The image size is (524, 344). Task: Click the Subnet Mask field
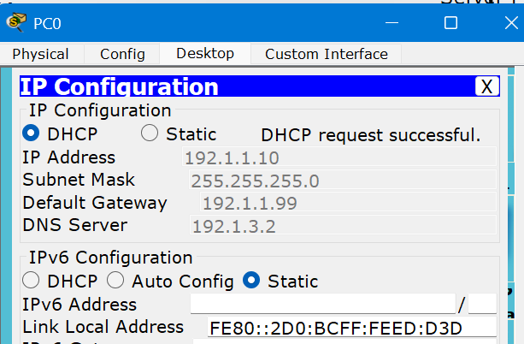coord(342,181)
